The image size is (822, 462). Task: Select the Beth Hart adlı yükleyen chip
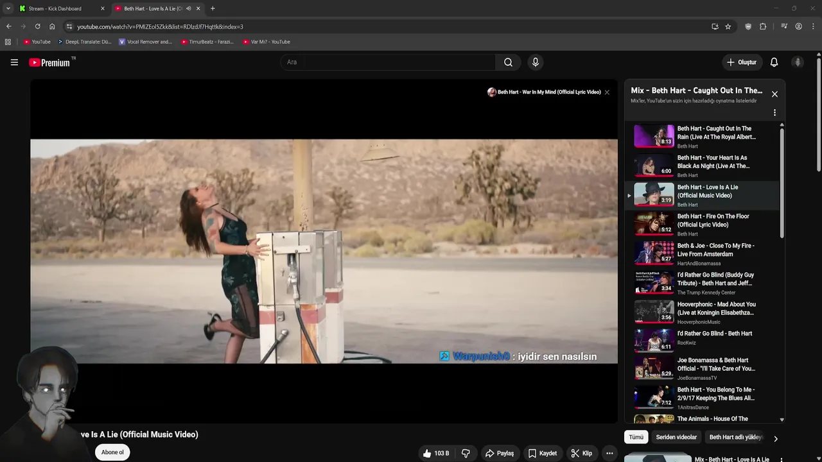pyautogui.click(x=735, y=437)
